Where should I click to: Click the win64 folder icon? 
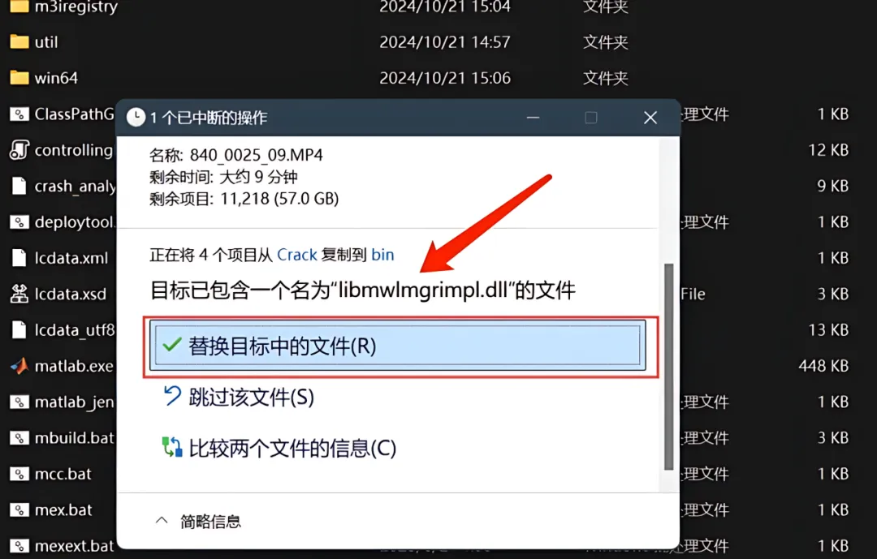pyautogui.click(x=19, y=78)
